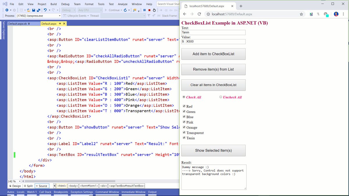Click Show Selected Item(s) button
The height and width of the screenshot is (196, 349).
pos(213,150)
